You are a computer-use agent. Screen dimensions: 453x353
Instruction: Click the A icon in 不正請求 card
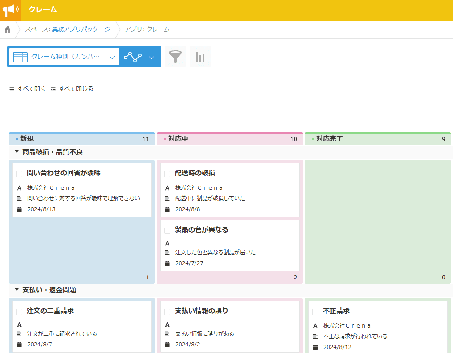tap(315, 326)
